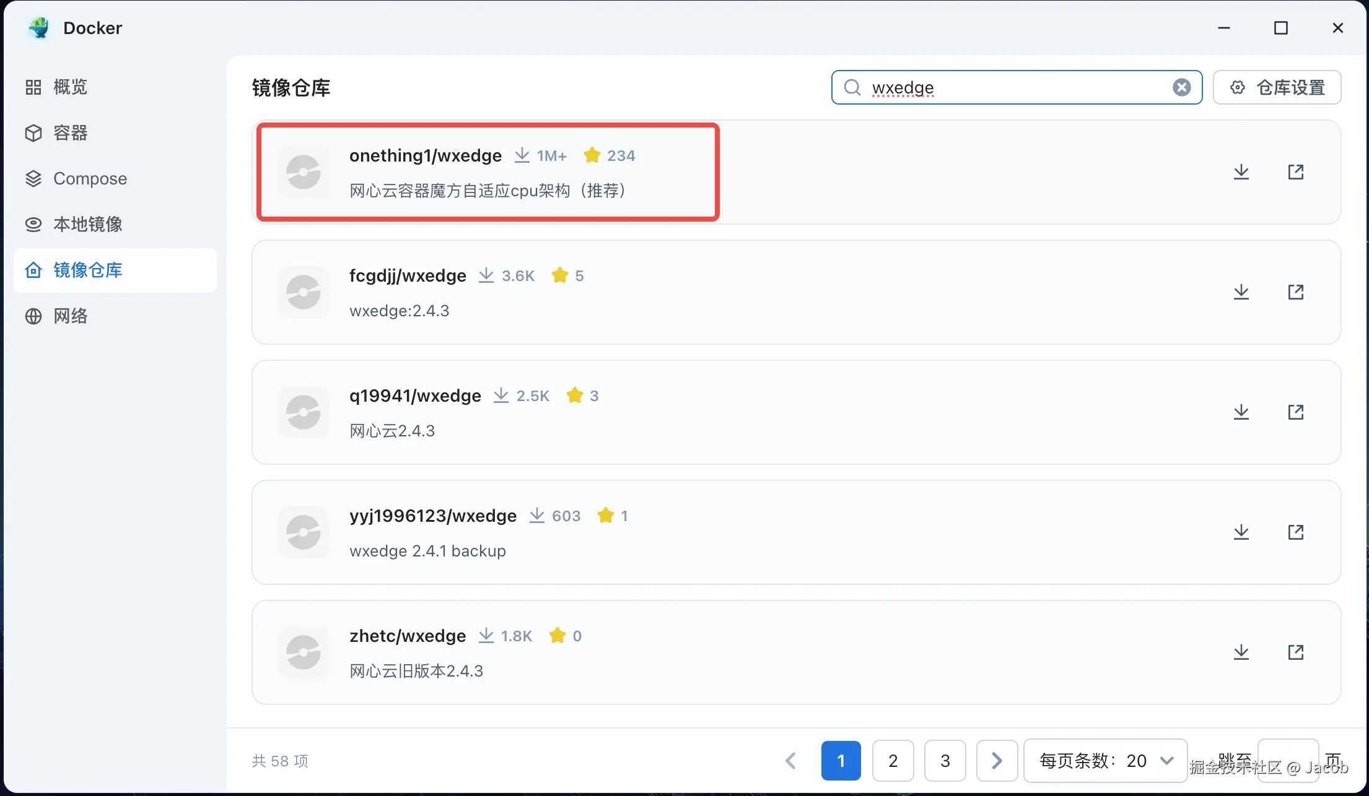Open the 概览 overview section
Viewport: 1369px width, 796px height.
(69, 87)
